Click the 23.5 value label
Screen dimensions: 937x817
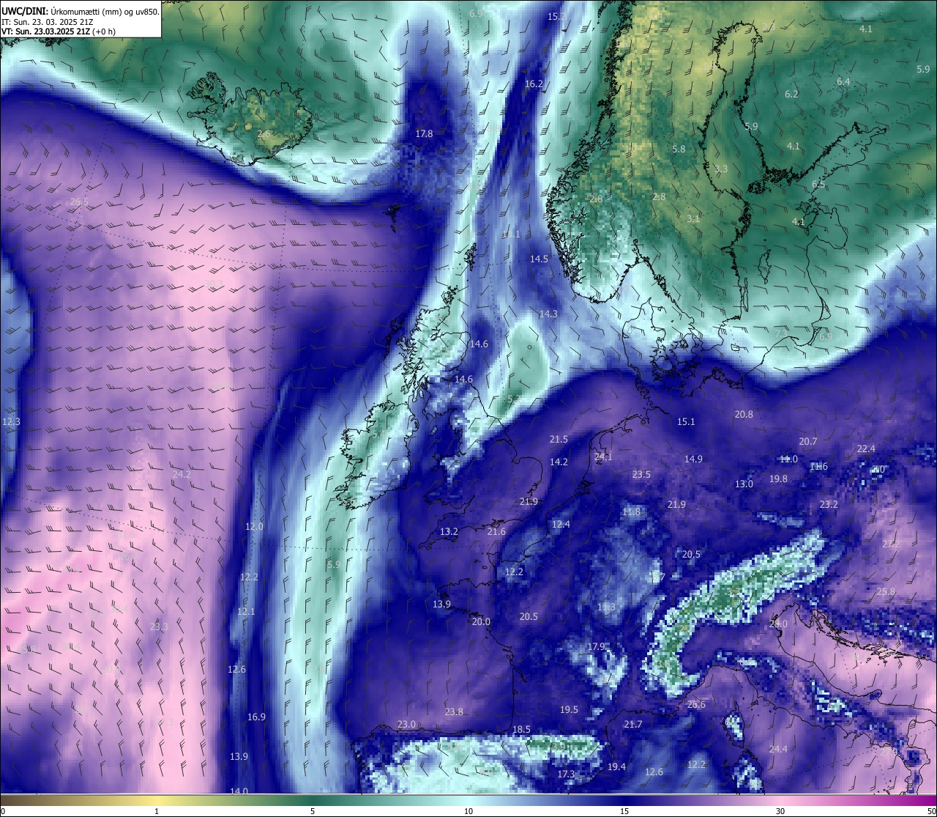[641, 474]
